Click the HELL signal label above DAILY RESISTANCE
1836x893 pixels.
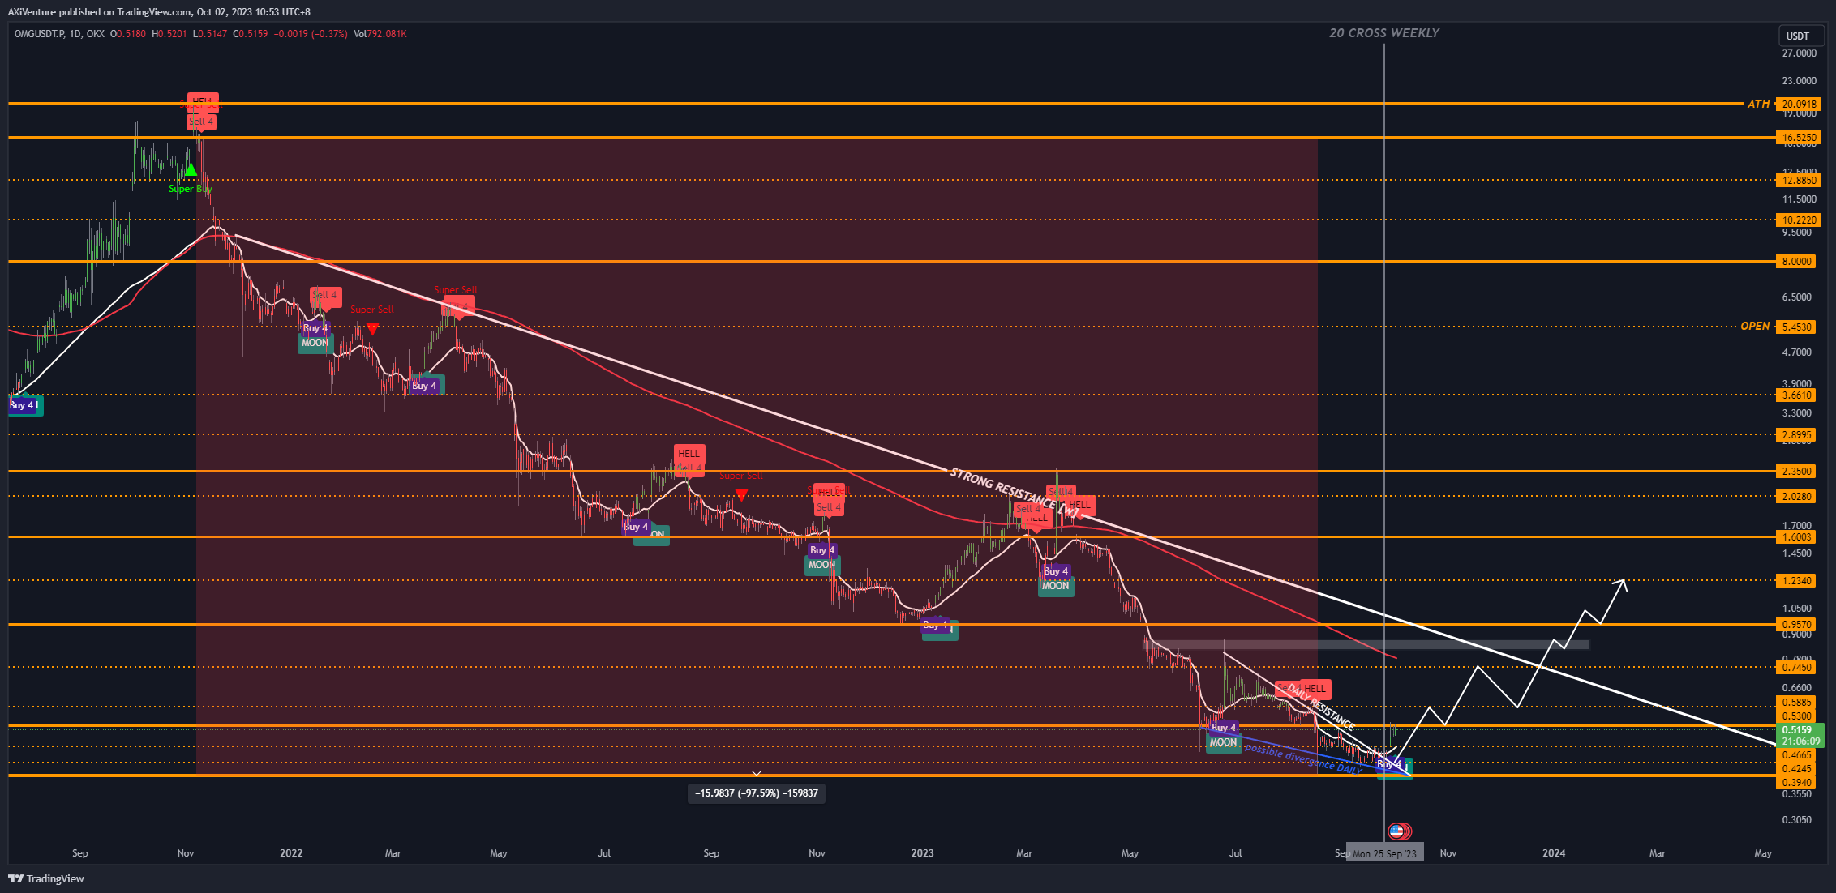click(1315, 689)
